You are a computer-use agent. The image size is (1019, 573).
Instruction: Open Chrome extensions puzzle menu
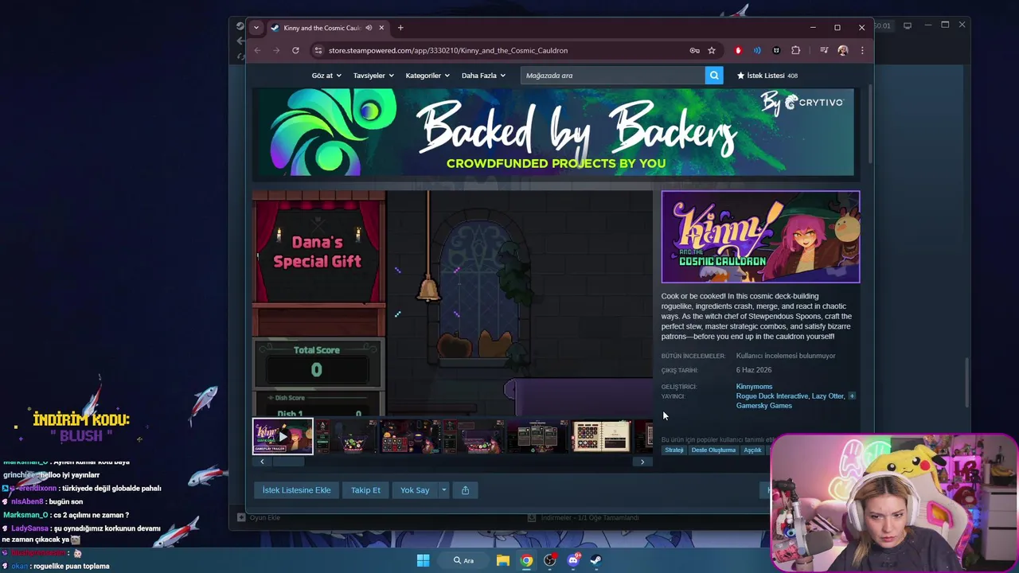click(x=795, y=50)
